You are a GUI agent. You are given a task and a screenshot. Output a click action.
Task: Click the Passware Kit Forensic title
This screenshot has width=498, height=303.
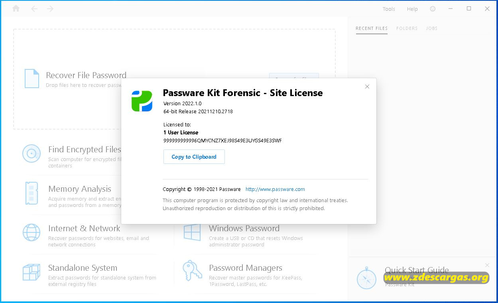pyautogui.click(x=243, y=93)
